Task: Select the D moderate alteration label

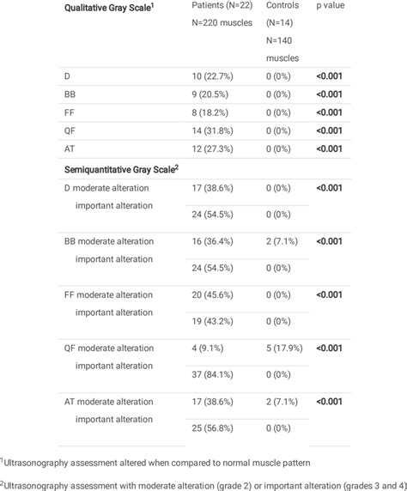Action: click(x=106, y=188)
